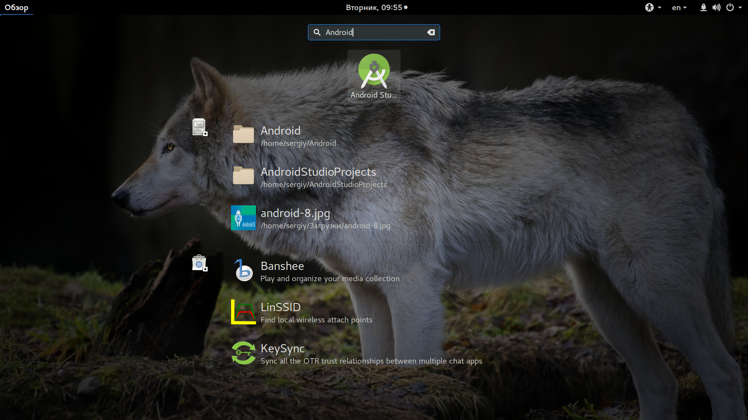Click the /home/sergiy/AndroidStudioProjects path text

pyautogui.click(x=324, y=184)
